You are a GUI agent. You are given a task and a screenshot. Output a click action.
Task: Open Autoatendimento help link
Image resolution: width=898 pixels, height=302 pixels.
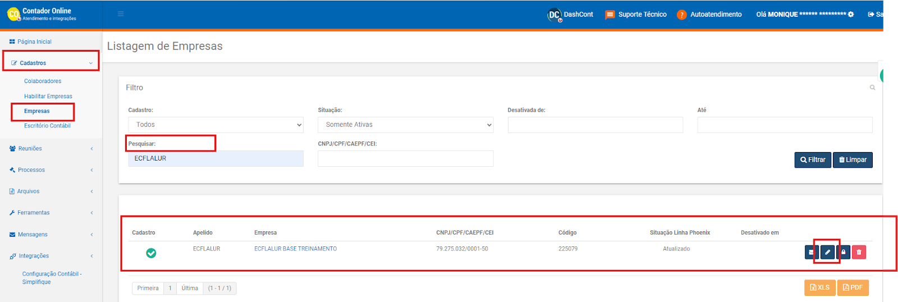709,15
